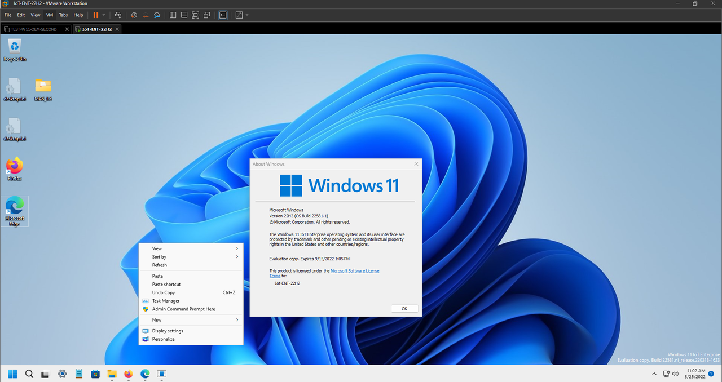722x382 pixels.
Task: Choose Paste in the context menu
Action: click(191, 276)
